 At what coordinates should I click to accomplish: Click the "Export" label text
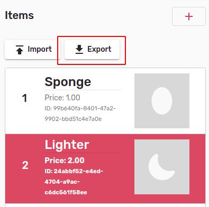pyautogui.click(x=99, y=49)
